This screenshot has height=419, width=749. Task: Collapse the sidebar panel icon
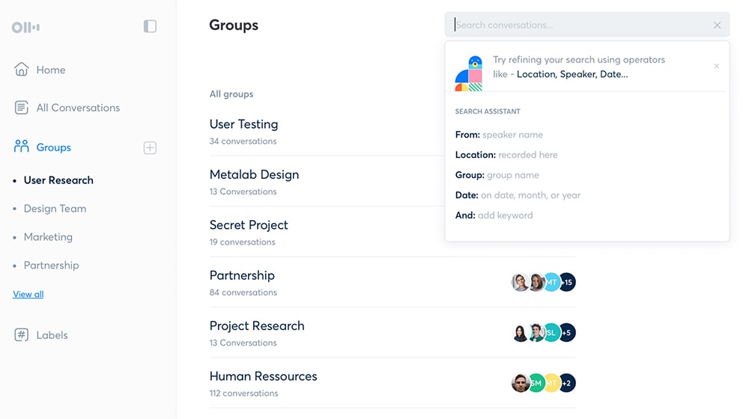[x=150, y=26]
